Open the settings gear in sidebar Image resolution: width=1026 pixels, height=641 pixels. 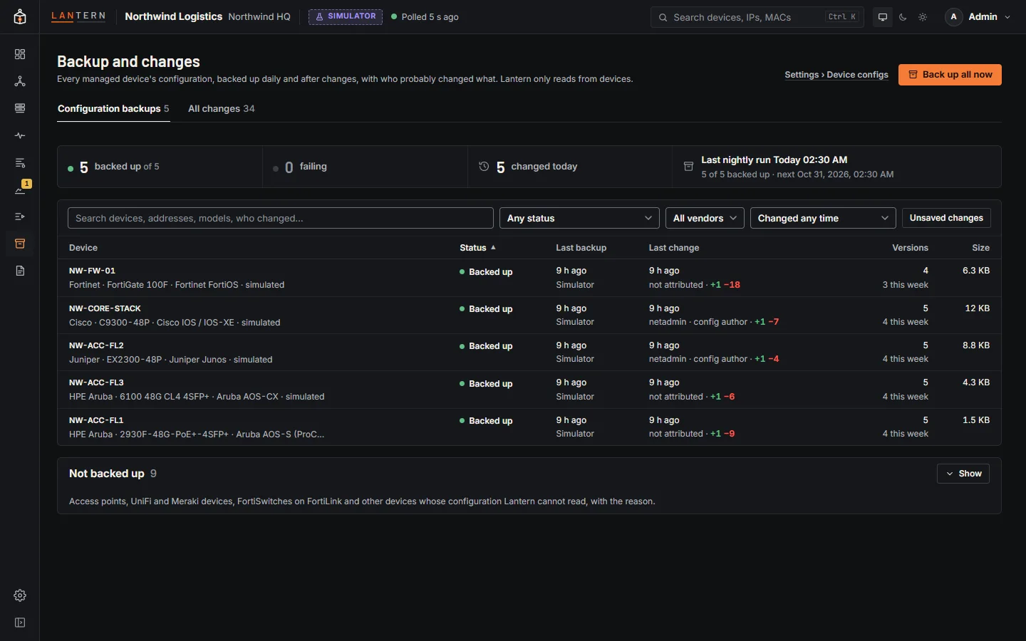pyautogui.click(x=20, y=595)
